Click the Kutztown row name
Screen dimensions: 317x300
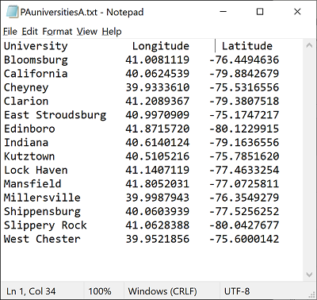(x=29, y=156)
